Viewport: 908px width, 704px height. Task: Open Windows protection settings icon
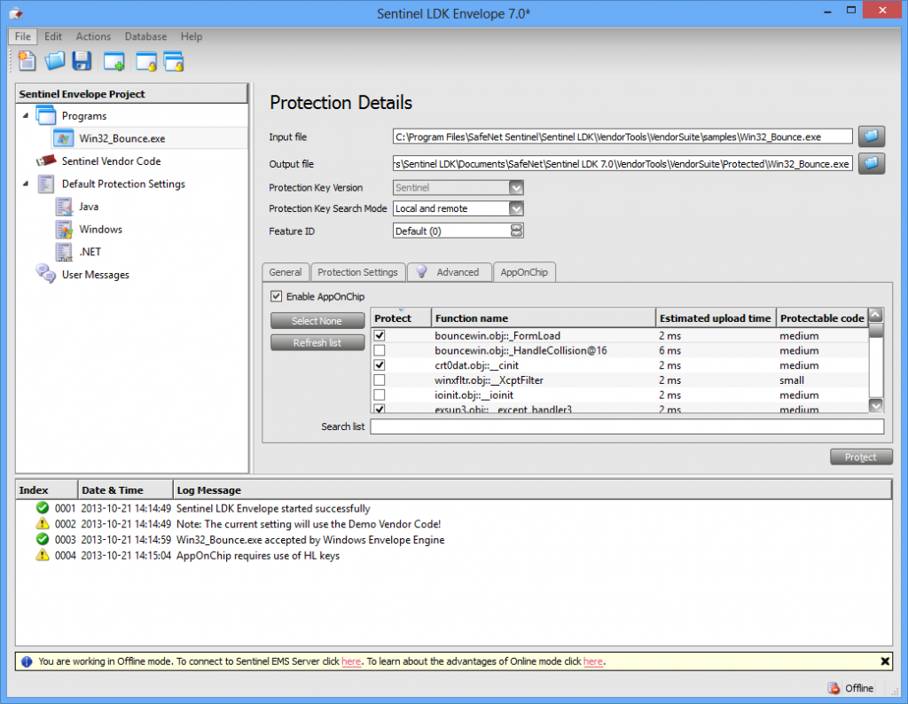click(x=64, y=230)
